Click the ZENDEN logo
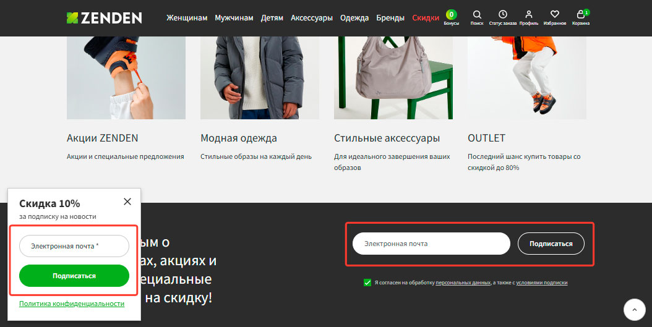652x327 pixels. coord(104,18)
